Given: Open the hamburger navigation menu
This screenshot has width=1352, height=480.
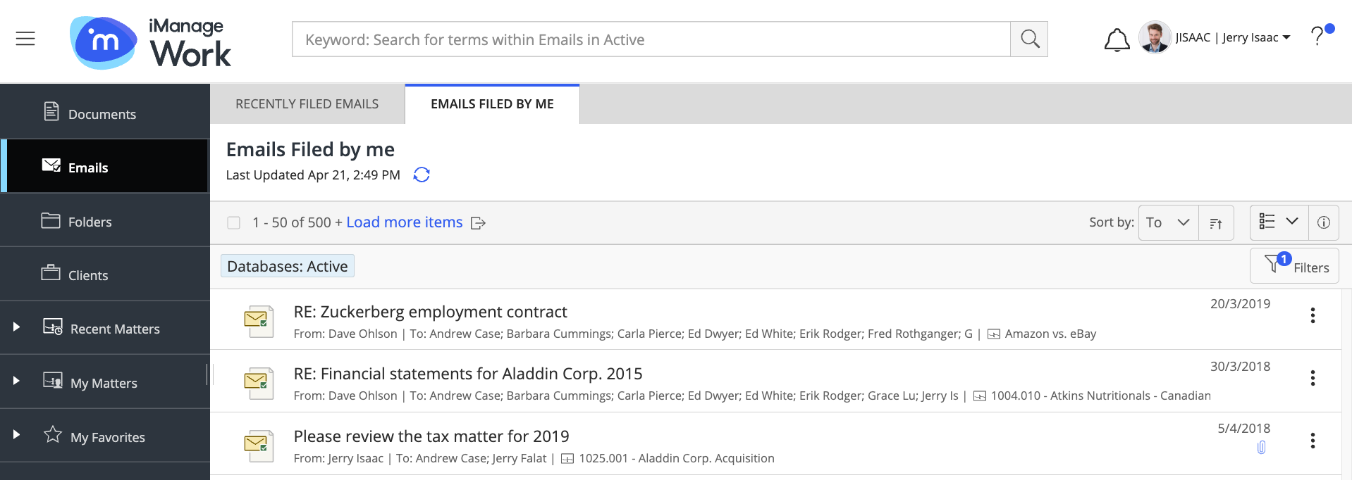Looking at the screenshot, I should click(x=25, y=39).
